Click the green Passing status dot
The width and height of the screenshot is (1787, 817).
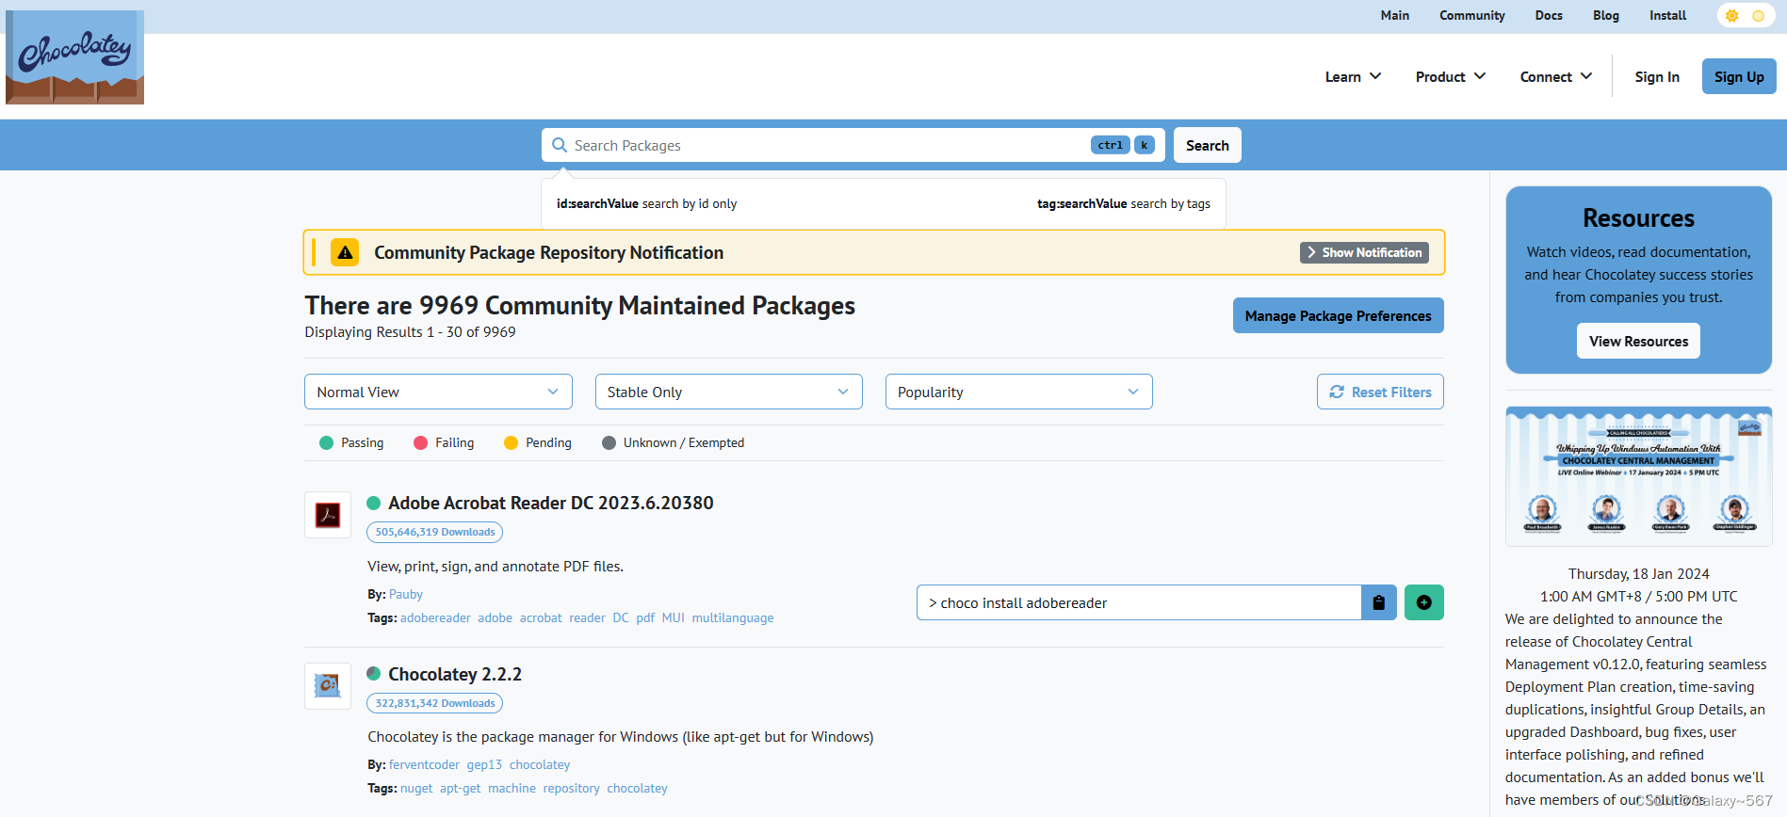pos(326,442)
